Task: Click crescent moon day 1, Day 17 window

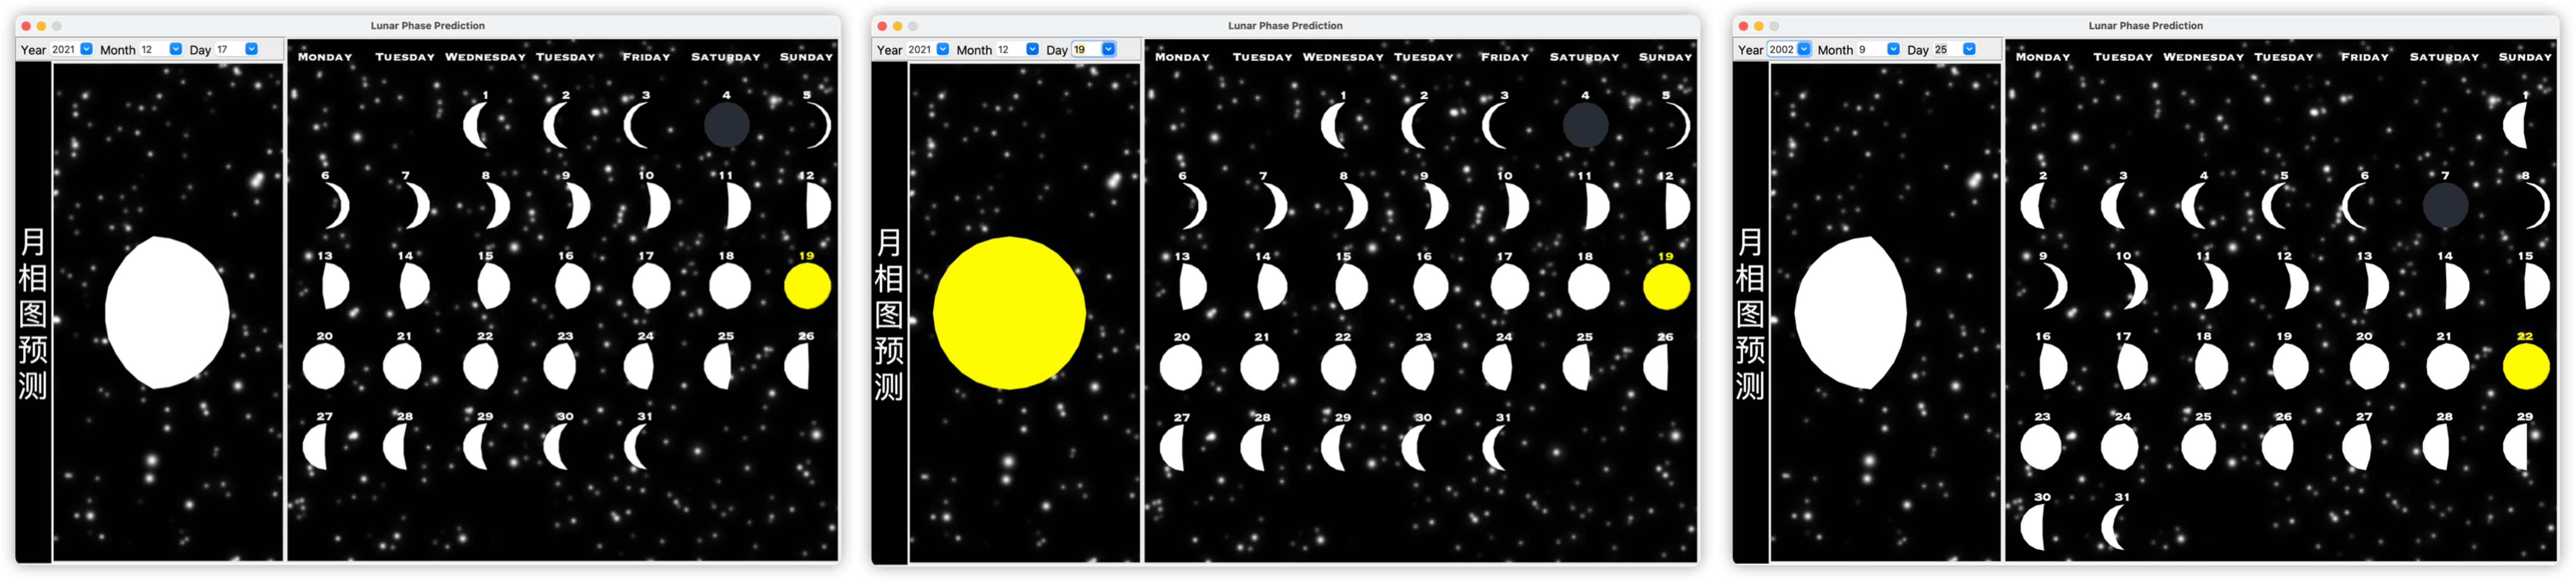Action: pos(476,125)
